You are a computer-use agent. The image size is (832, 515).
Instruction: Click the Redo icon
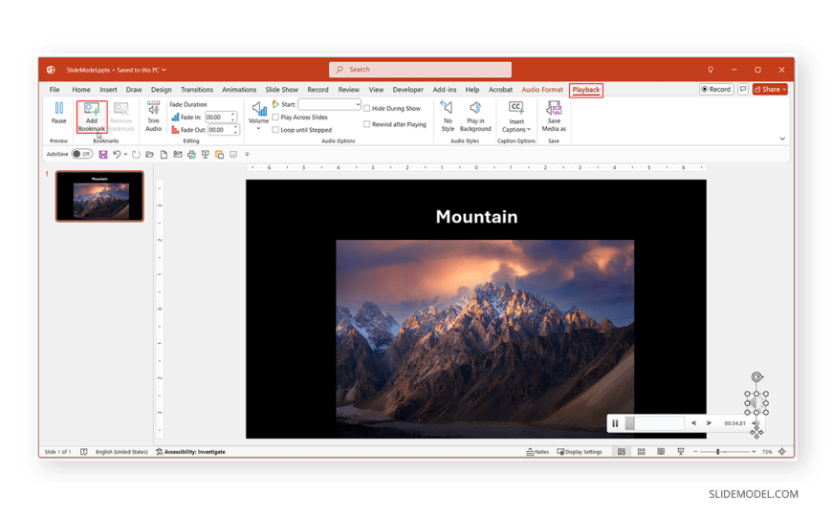coord(136,155)
